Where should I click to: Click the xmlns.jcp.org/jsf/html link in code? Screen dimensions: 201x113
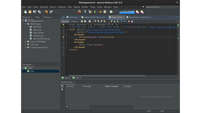pos(106,32)
